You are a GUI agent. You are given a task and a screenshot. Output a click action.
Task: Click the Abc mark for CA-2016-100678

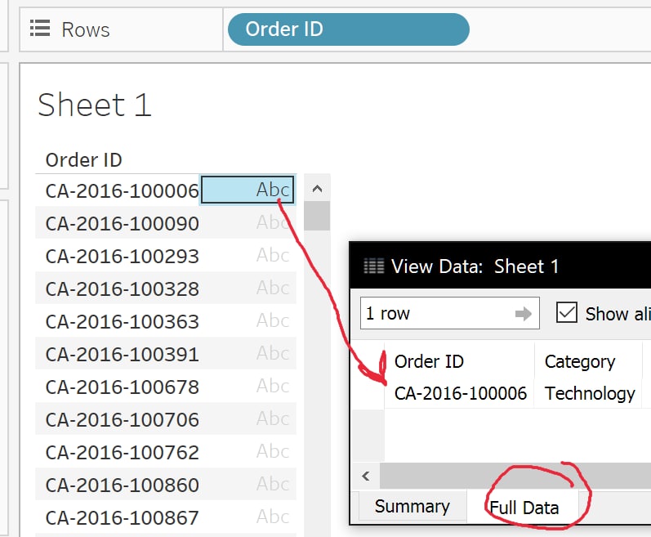pos(272,386)
